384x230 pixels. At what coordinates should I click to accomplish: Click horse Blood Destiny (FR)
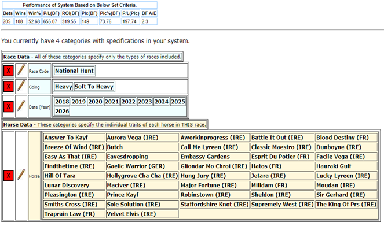346,138
